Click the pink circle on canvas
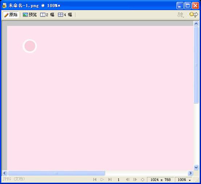The image size is (201, 184). pos(30,46)
